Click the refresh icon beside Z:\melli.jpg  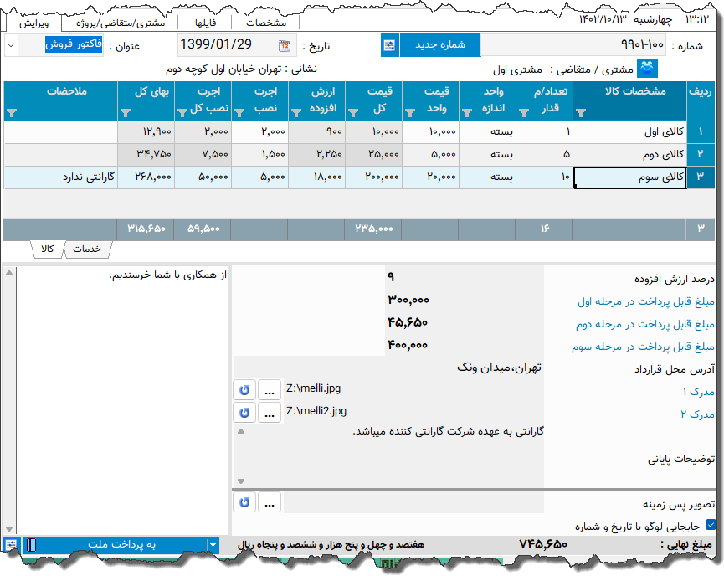pos(244,389)
